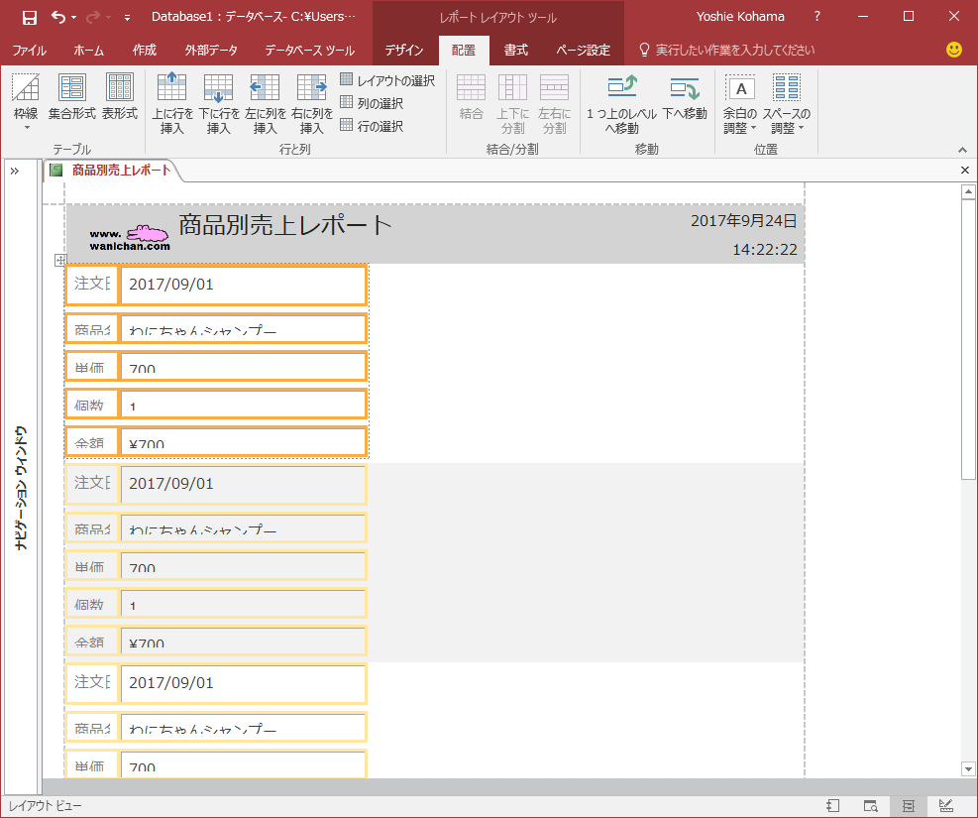Image resolution: width=978 pixels, height=818 pixels.
Task: Select the 商品別売上レポート title label
Action: pos(285,225)
